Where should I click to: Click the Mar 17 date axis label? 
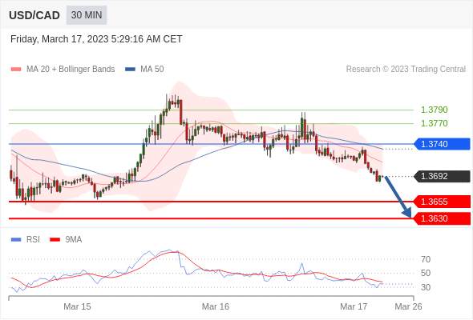pos(354,306)
